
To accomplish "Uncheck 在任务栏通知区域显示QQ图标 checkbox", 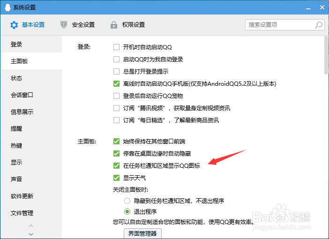I will click(116, 165).
